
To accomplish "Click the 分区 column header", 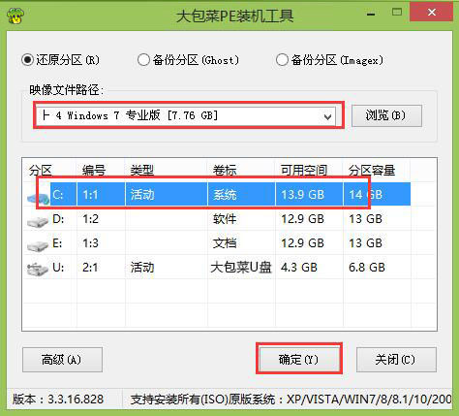I will coord(41,170).
